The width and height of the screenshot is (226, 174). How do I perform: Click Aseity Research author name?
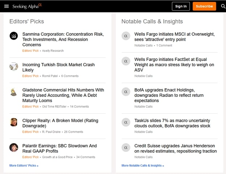click(53, 51)
